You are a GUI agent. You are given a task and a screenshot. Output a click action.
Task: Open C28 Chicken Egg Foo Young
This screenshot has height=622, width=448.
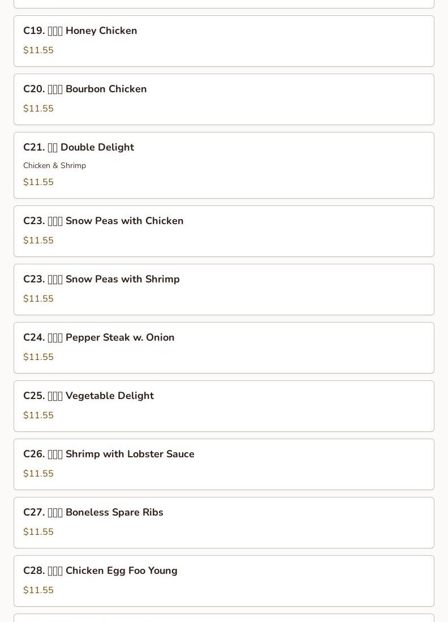(224, 581)
